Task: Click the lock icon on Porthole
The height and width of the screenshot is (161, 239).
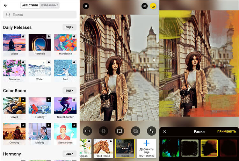Action: tap(49, 36)
